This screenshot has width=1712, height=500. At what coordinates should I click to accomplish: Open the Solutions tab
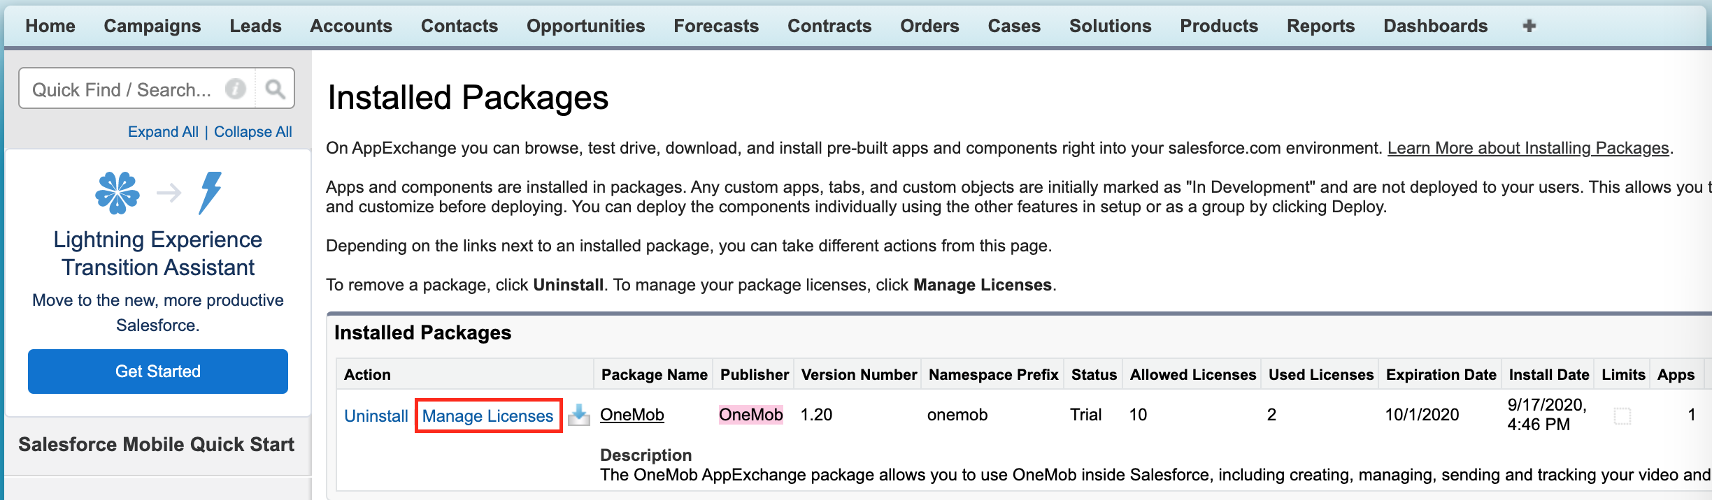coord(1111,26)
